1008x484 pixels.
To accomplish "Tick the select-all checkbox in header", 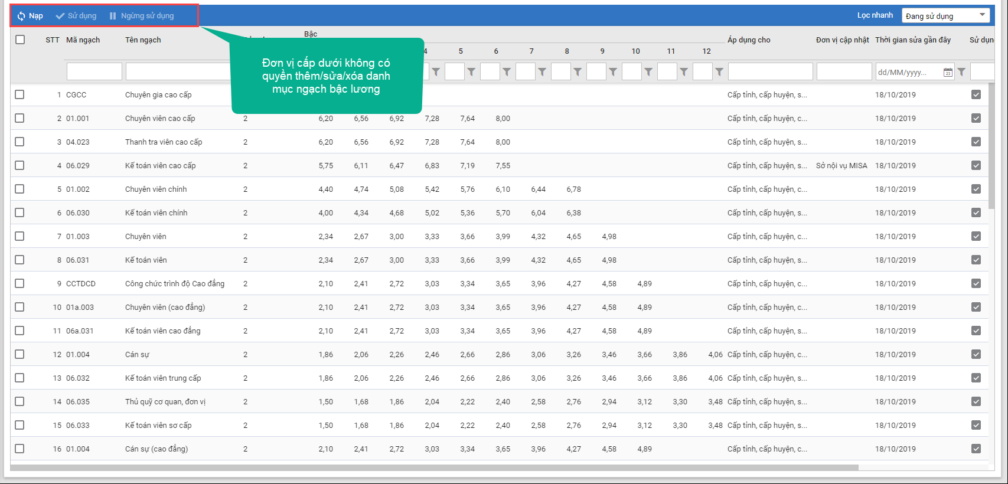I will 20,40.
